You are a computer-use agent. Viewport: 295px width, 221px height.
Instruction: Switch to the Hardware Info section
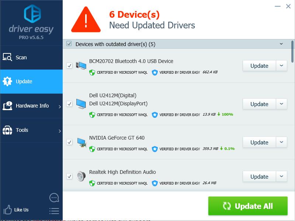click(x=31, y=106)
